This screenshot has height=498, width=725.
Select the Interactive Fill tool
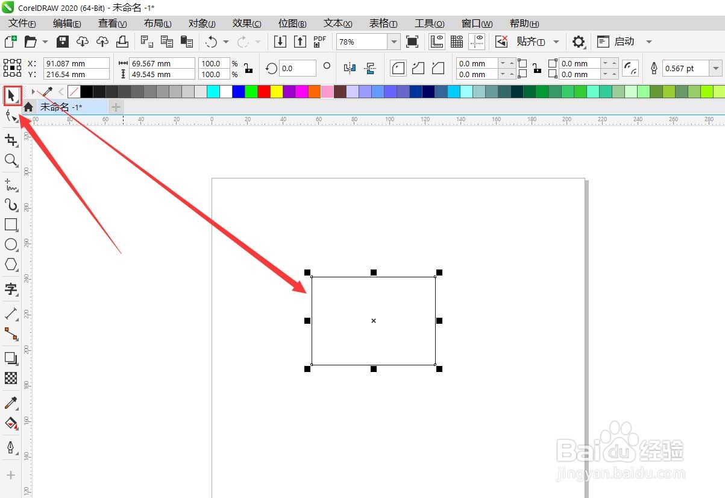coord(11,423)
